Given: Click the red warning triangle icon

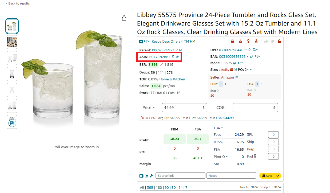Looking at the screenshot, I should click(240, 41).
